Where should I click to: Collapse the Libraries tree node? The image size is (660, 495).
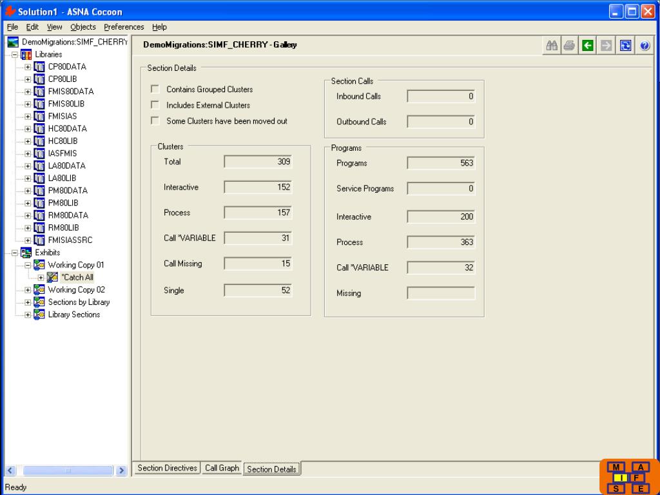click(15, 55)
